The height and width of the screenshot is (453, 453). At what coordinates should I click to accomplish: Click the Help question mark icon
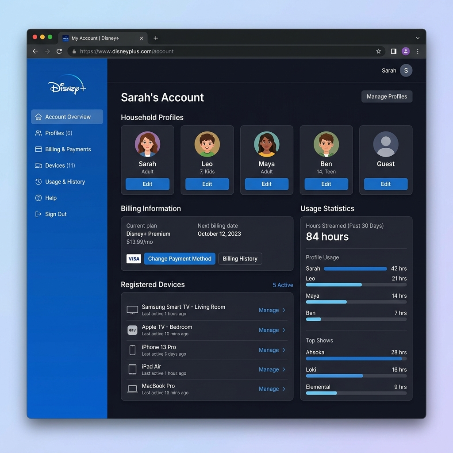(x=38, y=198)
